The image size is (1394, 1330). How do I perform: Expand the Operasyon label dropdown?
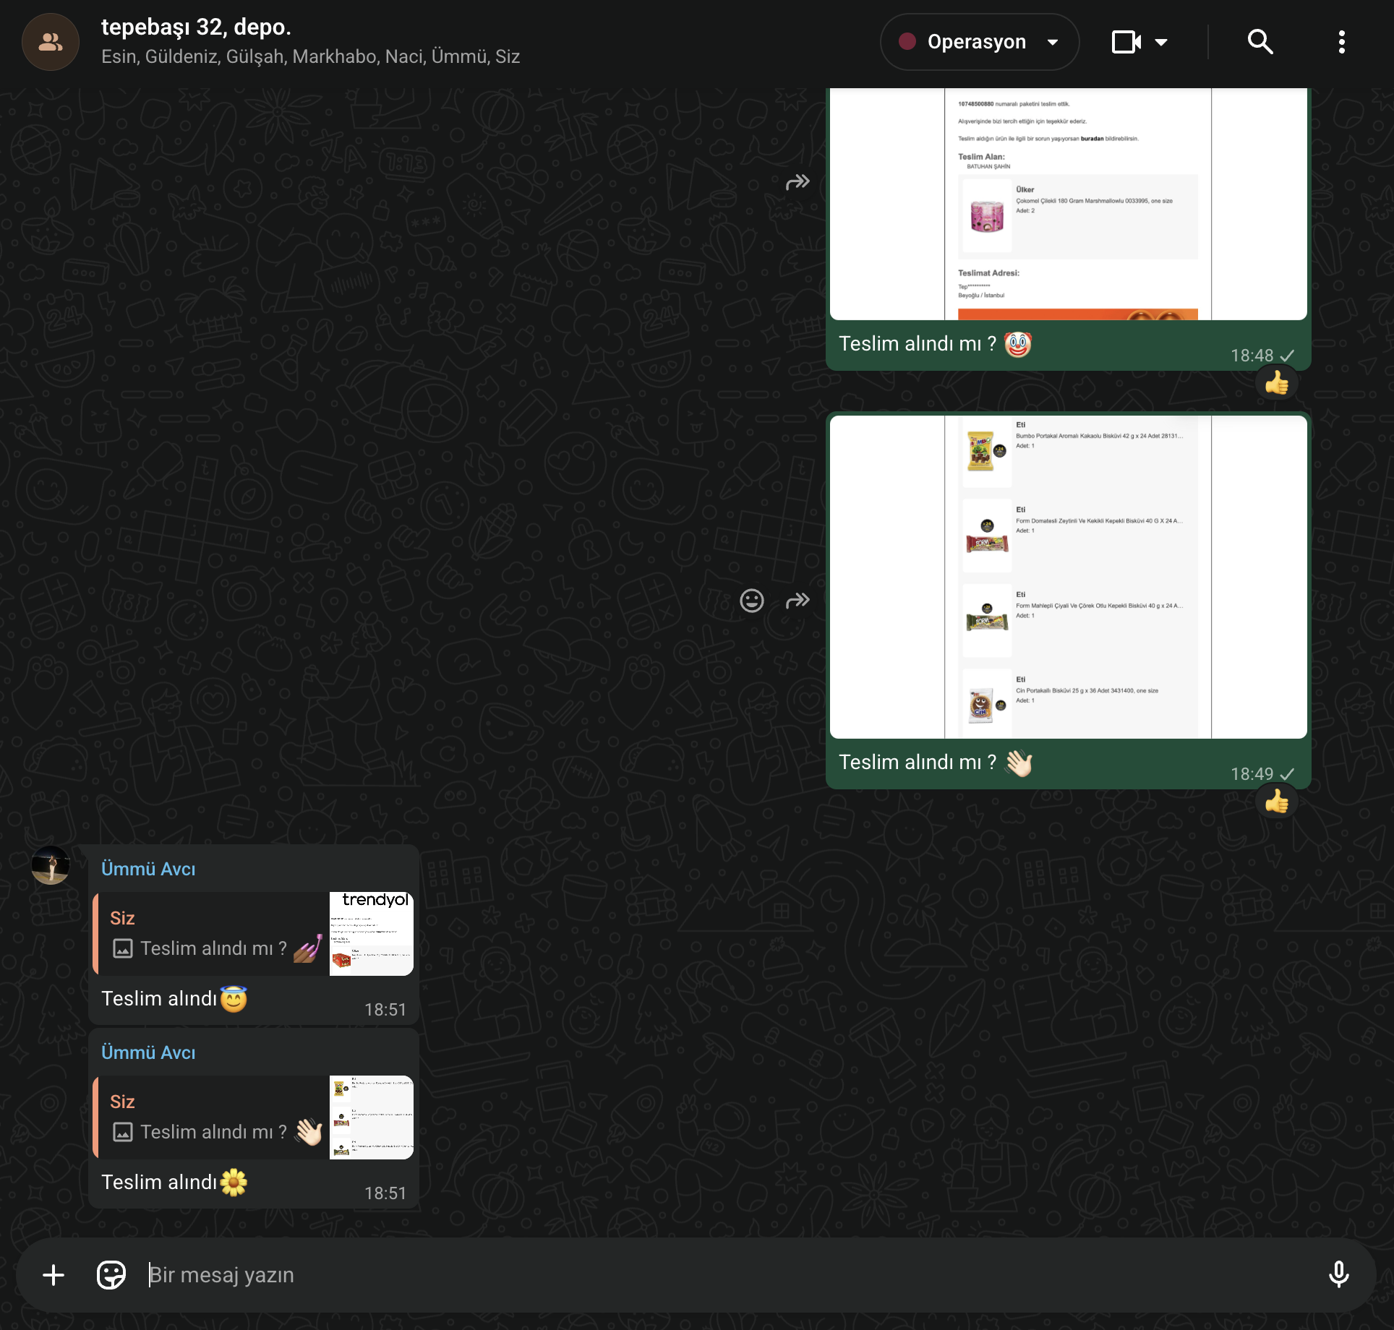(x=979, y=42)
